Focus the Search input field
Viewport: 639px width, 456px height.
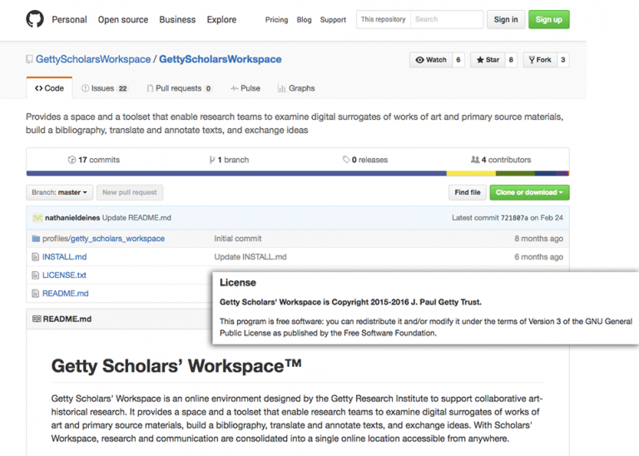pos(446,19)
